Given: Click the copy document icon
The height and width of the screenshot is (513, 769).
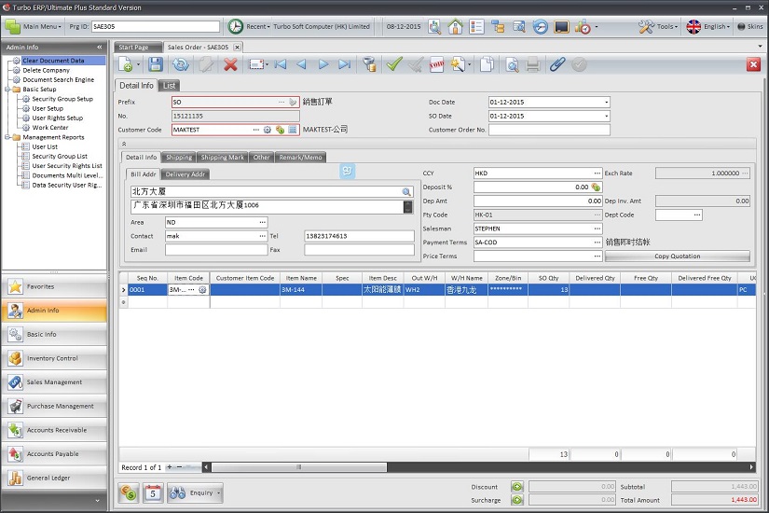Looking at the screenshot, I should [x=487, y=64].
